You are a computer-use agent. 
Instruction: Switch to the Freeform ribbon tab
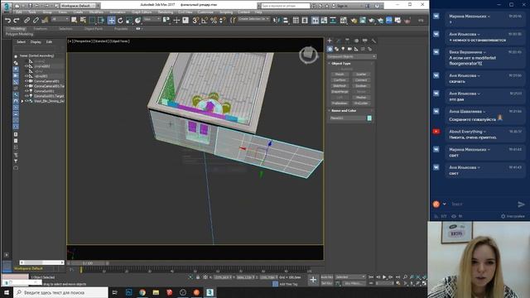point(41,29)
